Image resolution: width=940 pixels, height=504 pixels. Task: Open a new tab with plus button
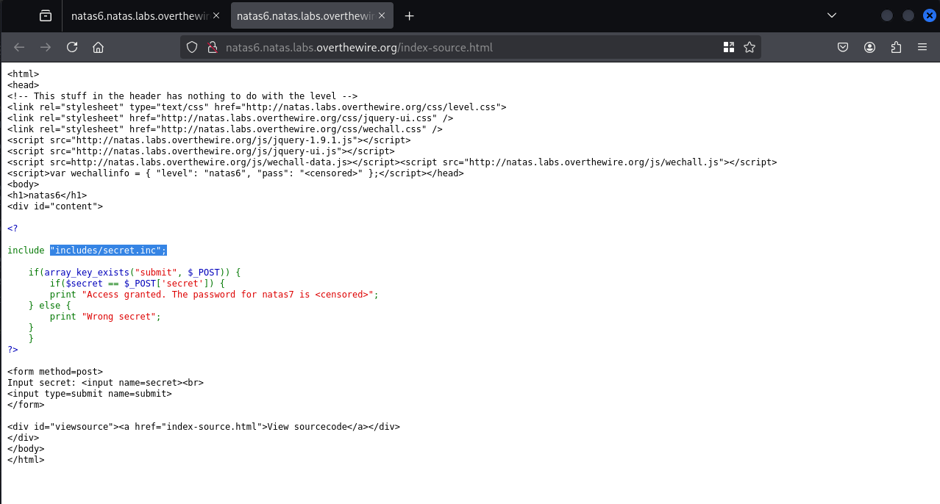[410, 15]
